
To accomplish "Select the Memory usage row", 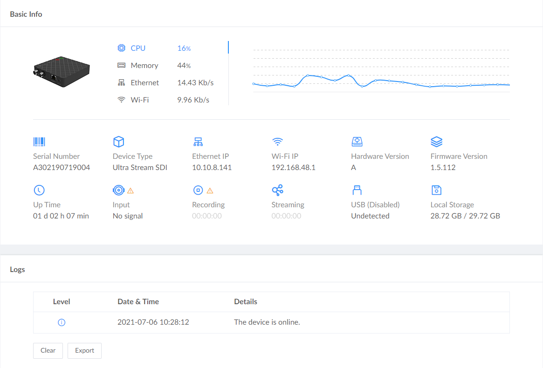I will pyautogui.click(x=144, y=66).
